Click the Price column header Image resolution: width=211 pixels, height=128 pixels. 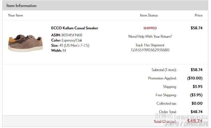point(198,15)
